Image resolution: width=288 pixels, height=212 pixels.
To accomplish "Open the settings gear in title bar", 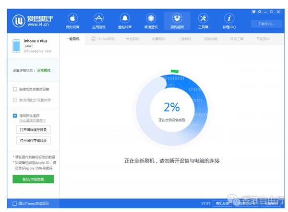I will [260, 11].
